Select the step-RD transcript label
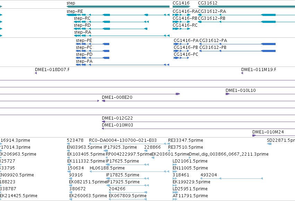The height and width of the screenshot is (201, 295). [x=82, y=25]
